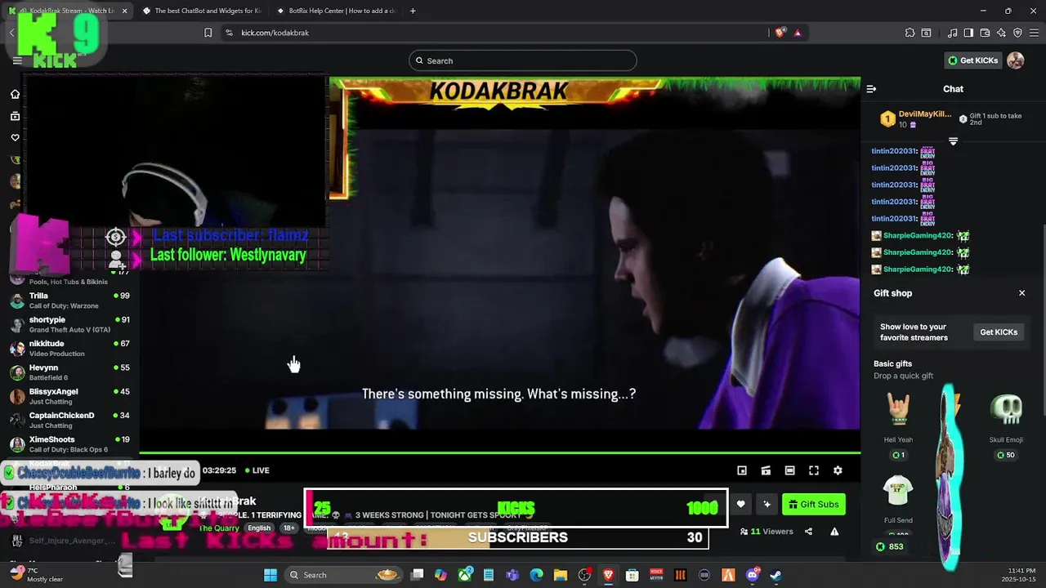Image resolution: width=1046 pixels, height=588 pixels.
Task: Click Get KICKs in Gift shop
Action: [999, 332]
